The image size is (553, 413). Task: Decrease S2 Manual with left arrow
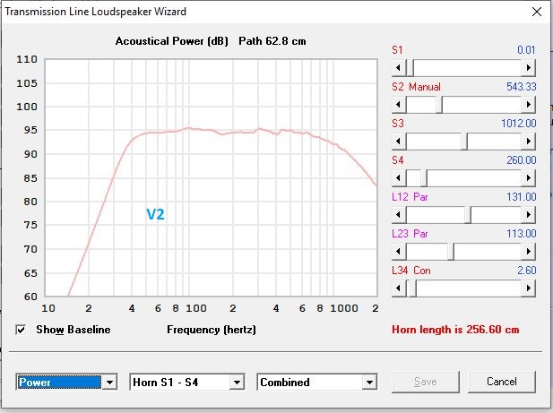pos(399,104)
